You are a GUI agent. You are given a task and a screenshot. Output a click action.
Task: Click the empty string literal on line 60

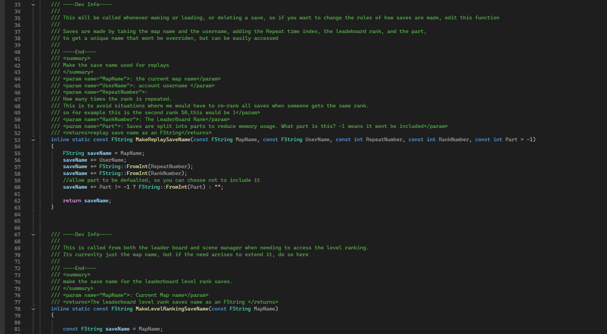tap(218, 187)
